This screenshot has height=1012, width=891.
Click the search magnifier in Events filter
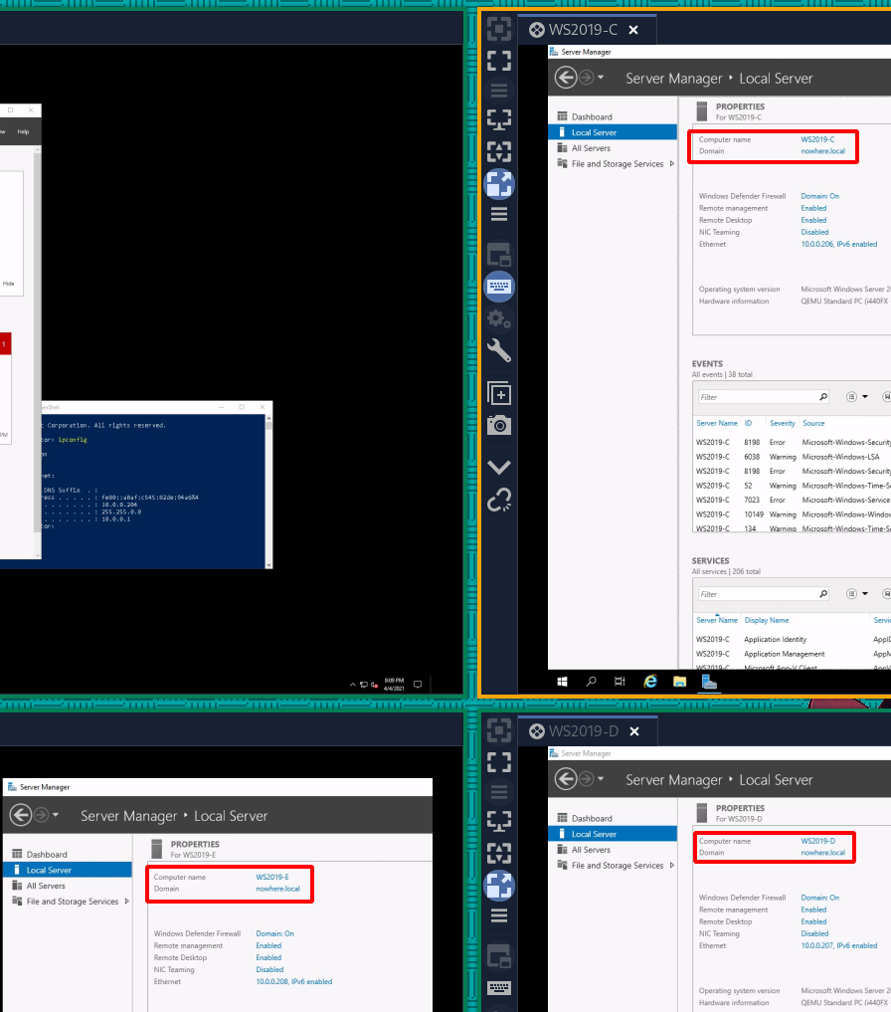[823, 397]
